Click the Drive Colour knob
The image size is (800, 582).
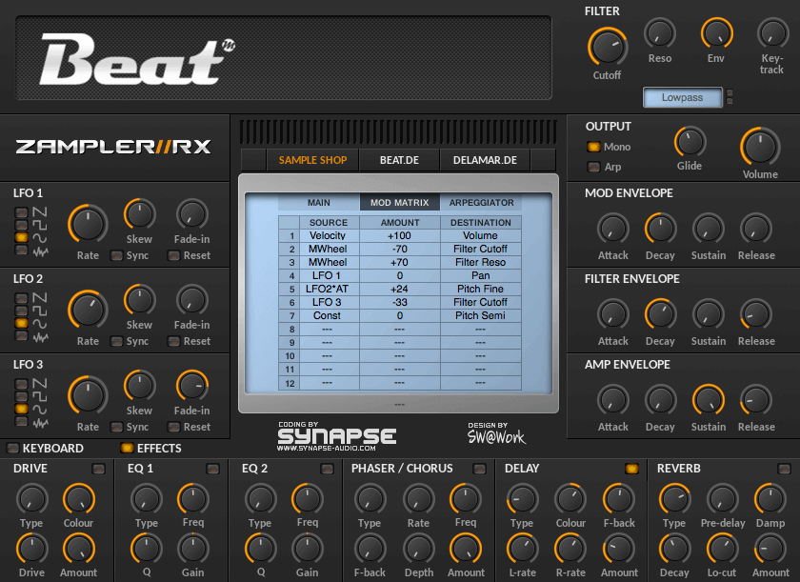[x=78, y=499]
